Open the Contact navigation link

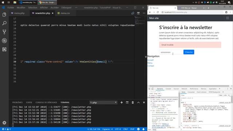[151, 66]
